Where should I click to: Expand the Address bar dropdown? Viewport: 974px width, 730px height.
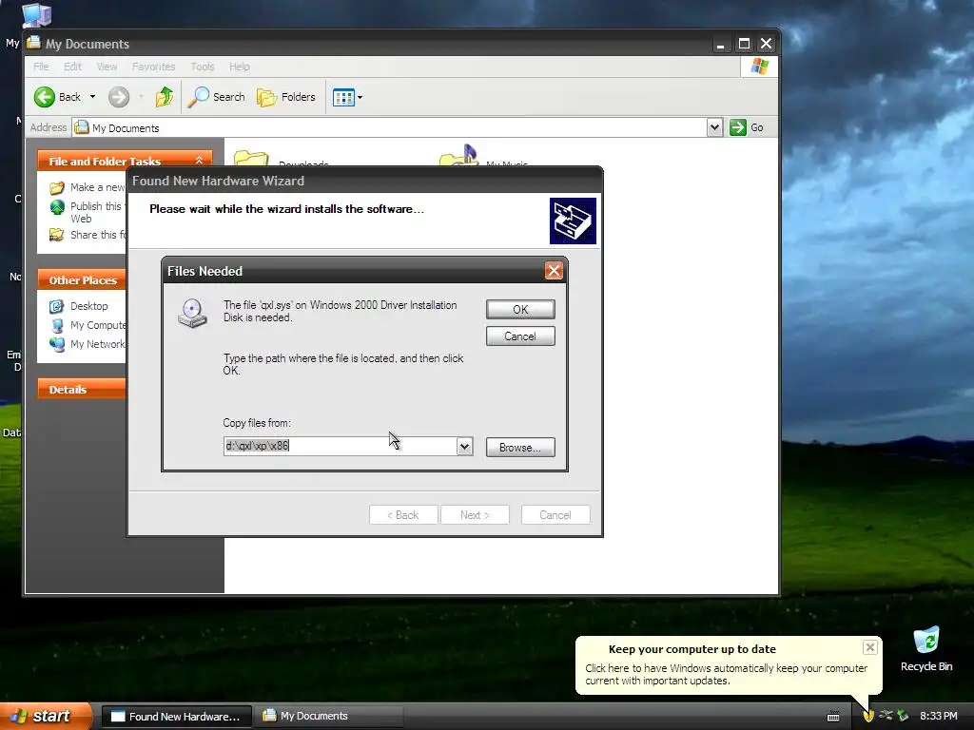tap(714, 127)
